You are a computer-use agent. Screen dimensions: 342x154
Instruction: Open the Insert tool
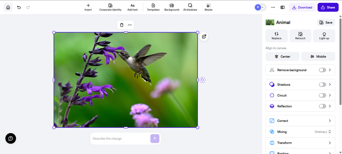[88, 7]
